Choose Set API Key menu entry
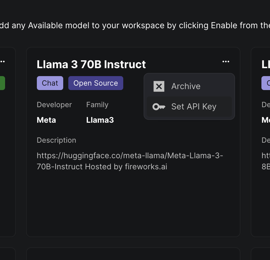 click(x=193, y=107)
